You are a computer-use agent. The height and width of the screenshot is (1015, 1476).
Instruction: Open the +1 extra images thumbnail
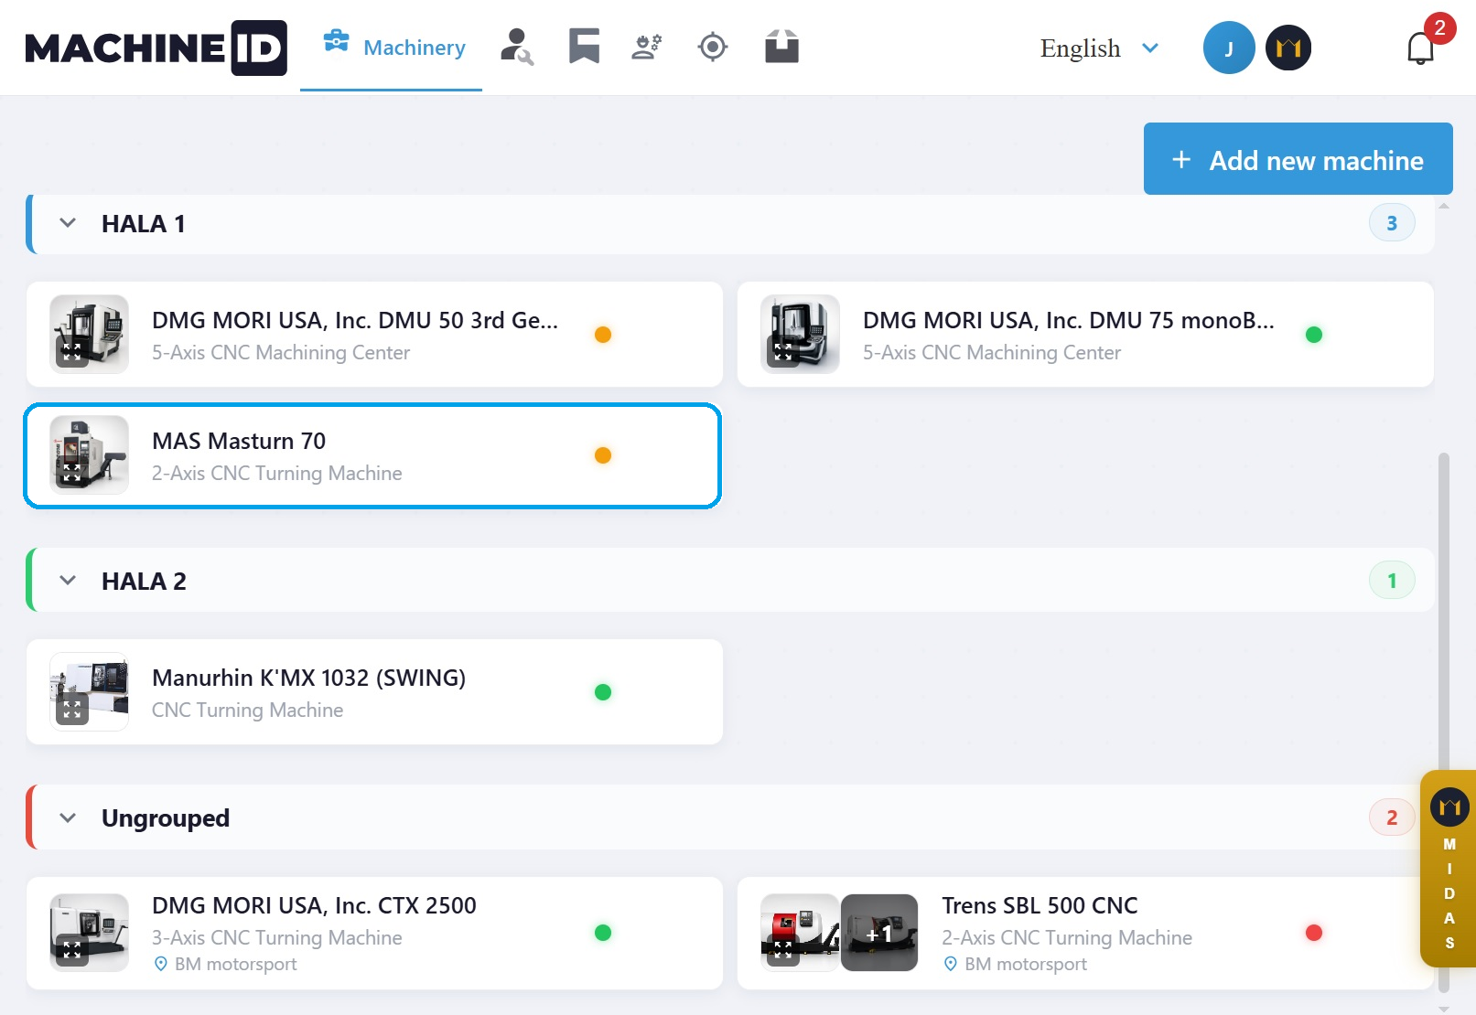coord(879,933)
